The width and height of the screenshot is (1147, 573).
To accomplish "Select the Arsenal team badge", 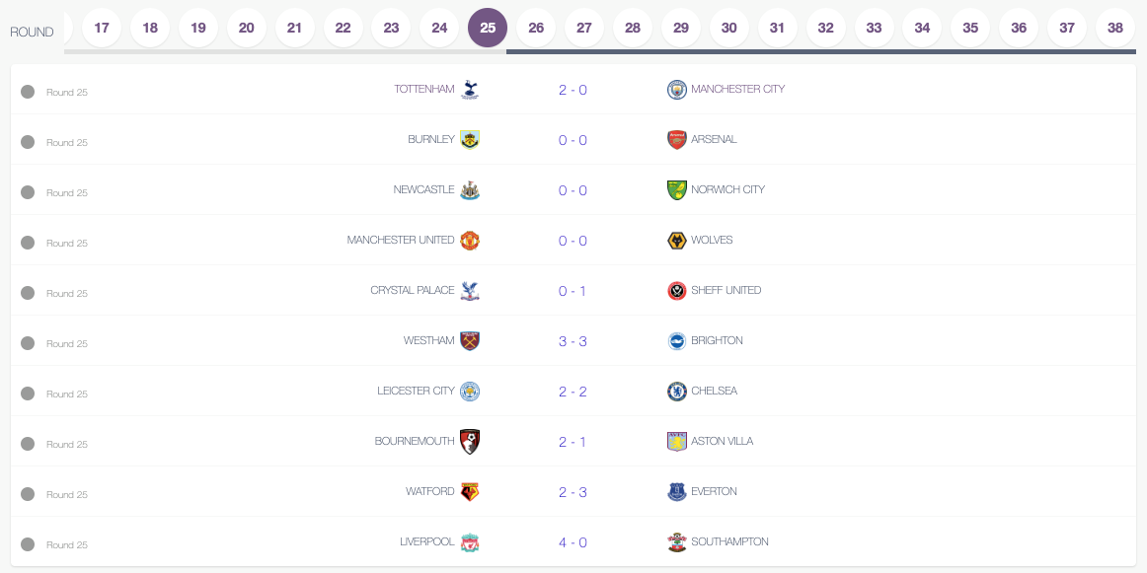I will coord(676,140).
